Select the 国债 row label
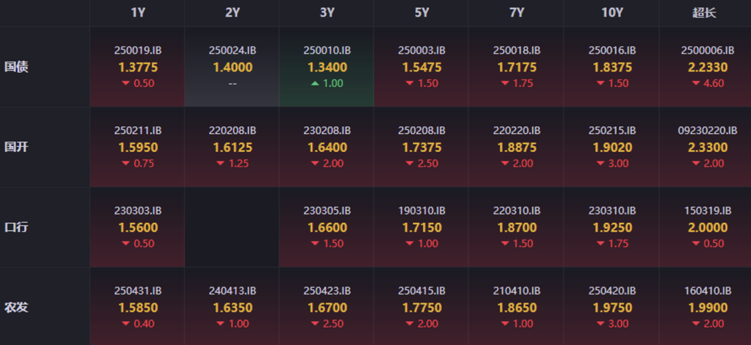The width and height of the screenshot is (751, 345). click(16, 67)
